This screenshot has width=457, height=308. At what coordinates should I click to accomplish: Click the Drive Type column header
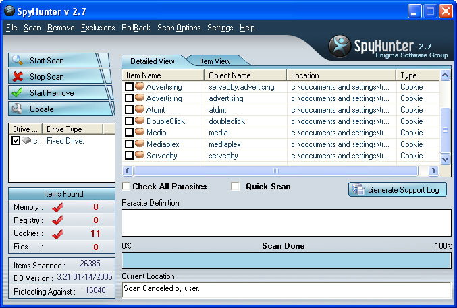click(x=73, y=129)
